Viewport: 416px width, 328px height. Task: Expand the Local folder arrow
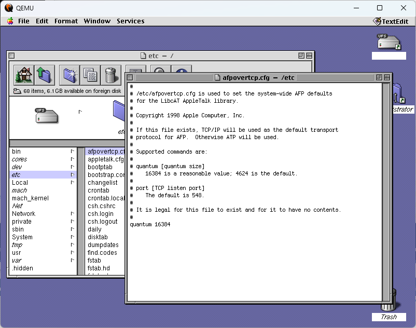[x=73, y=182]
